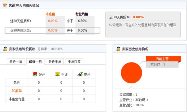Click the yellow flower 中评 icon
This screenshot has height=112, width=187.
point(58,74)
